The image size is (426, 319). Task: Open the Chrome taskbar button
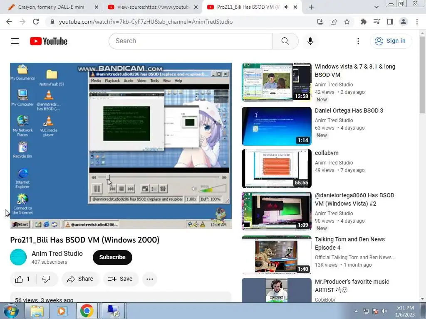pos(87,311)
